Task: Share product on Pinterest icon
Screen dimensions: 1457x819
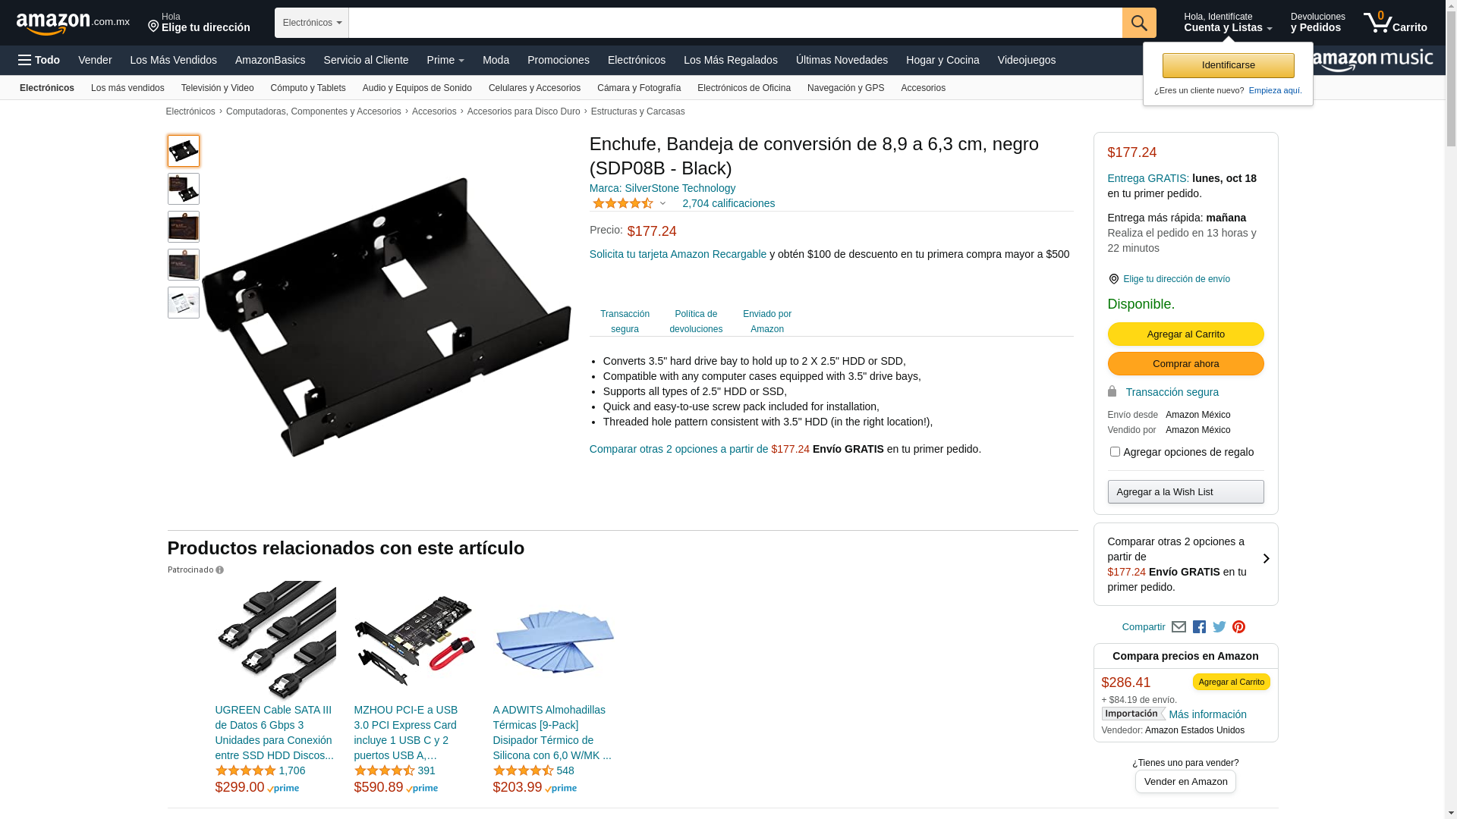Action: [1238, 627]
